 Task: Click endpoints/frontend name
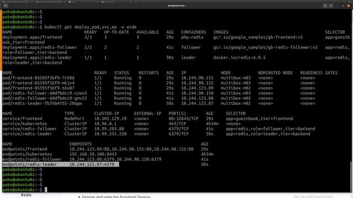[x=25, y=149]
